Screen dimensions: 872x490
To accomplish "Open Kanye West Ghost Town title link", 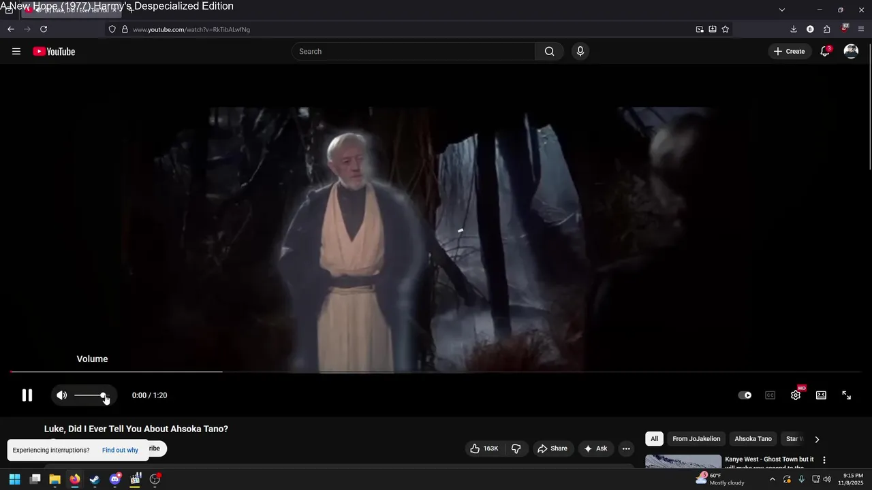I will (770, 463).
